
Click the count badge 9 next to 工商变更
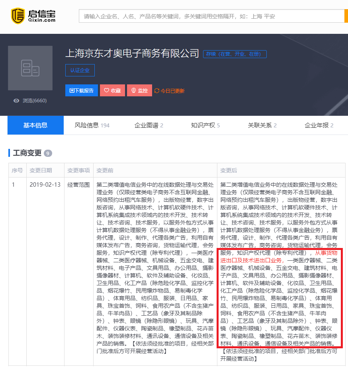tap(48, 153)
